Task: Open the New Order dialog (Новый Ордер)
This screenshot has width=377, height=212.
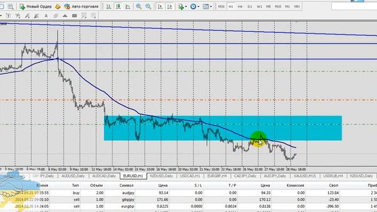Action: point(35,6)
